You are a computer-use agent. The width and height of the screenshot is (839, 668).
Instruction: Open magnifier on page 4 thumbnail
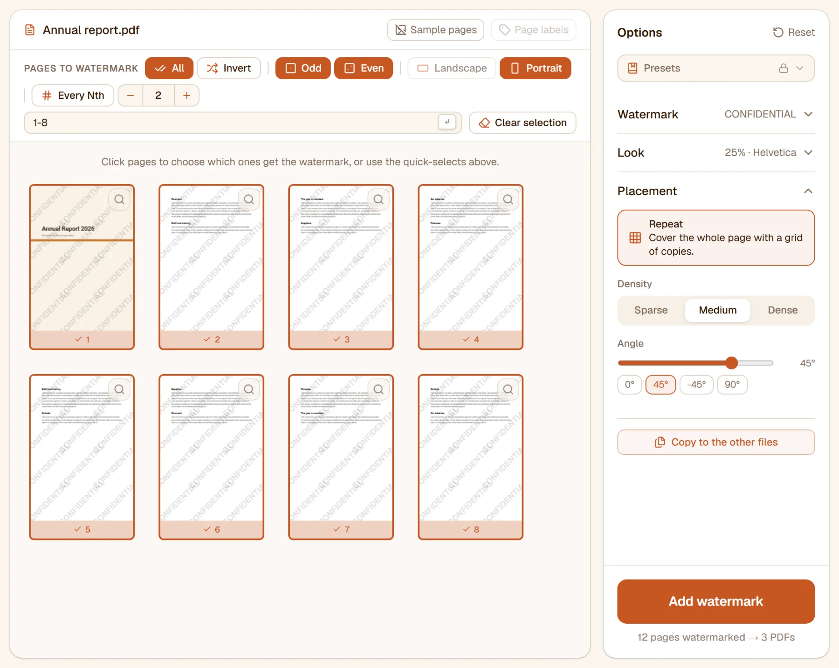click(508, 199)
